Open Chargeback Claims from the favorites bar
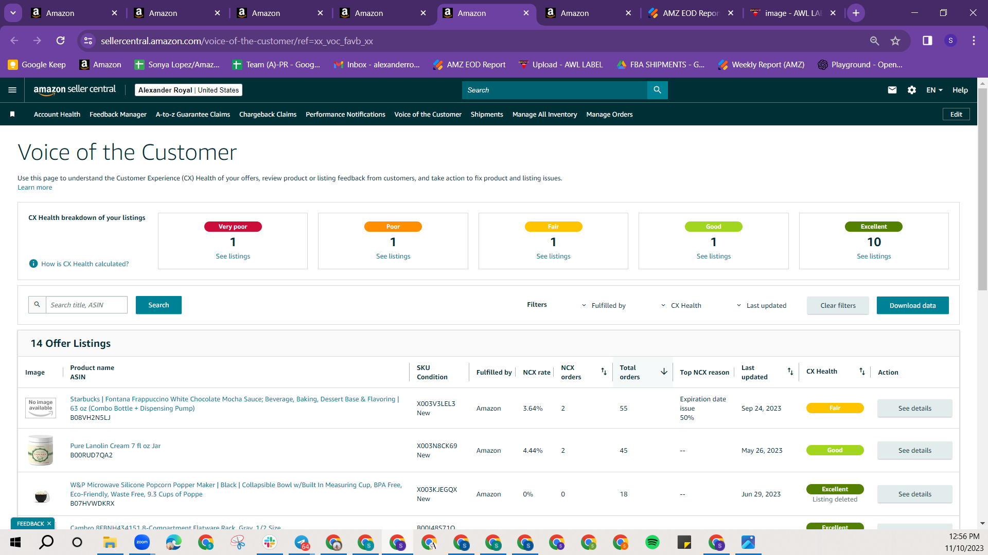988x555 pixels. pos(268,114)
